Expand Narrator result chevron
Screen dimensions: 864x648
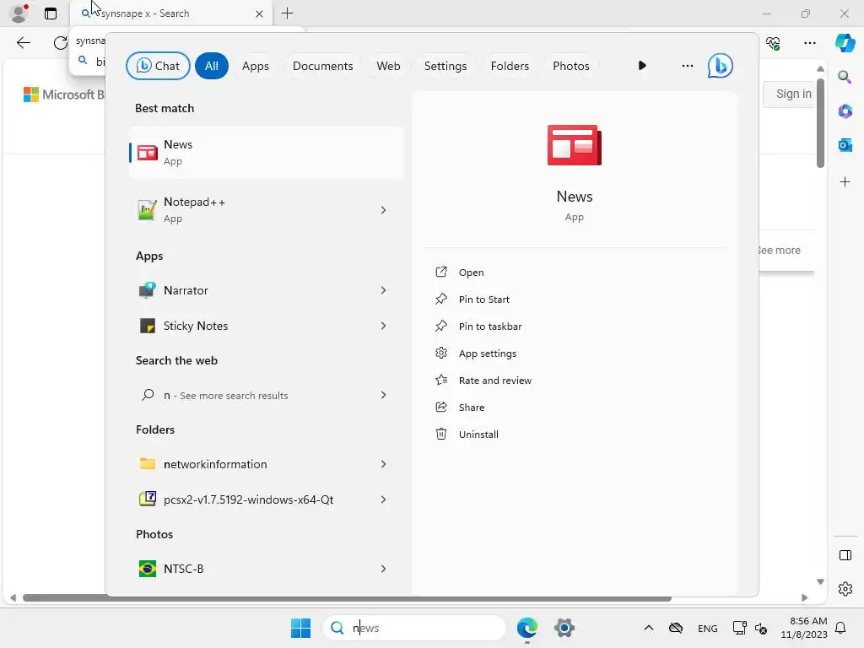point(384,290)
